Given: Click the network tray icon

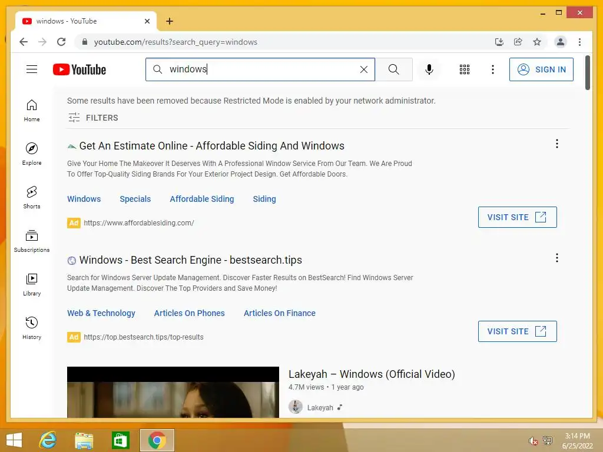Looking at the screenshot, I should click(547, 440).
